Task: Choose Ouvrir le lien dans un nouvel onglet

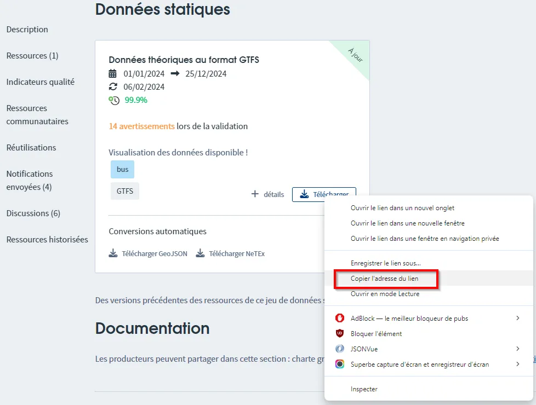Action: [x=429, y=208]
